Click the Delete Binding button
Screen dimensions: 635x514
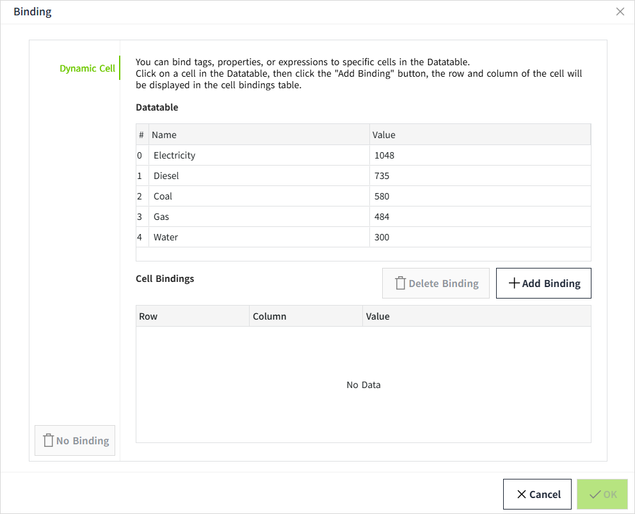click(436, 283)
